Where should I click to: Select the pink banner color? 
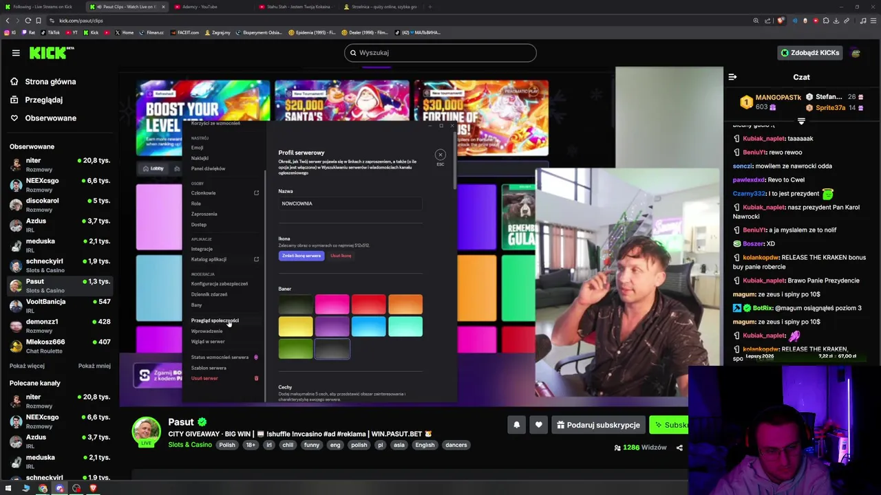coord(332,304)
